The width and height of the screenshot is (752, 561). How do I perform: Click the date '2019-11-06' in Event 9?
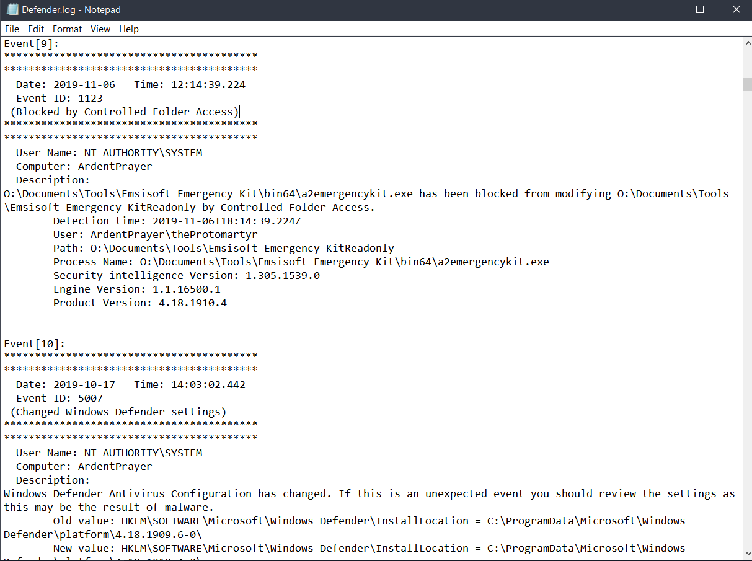(84, 84)
